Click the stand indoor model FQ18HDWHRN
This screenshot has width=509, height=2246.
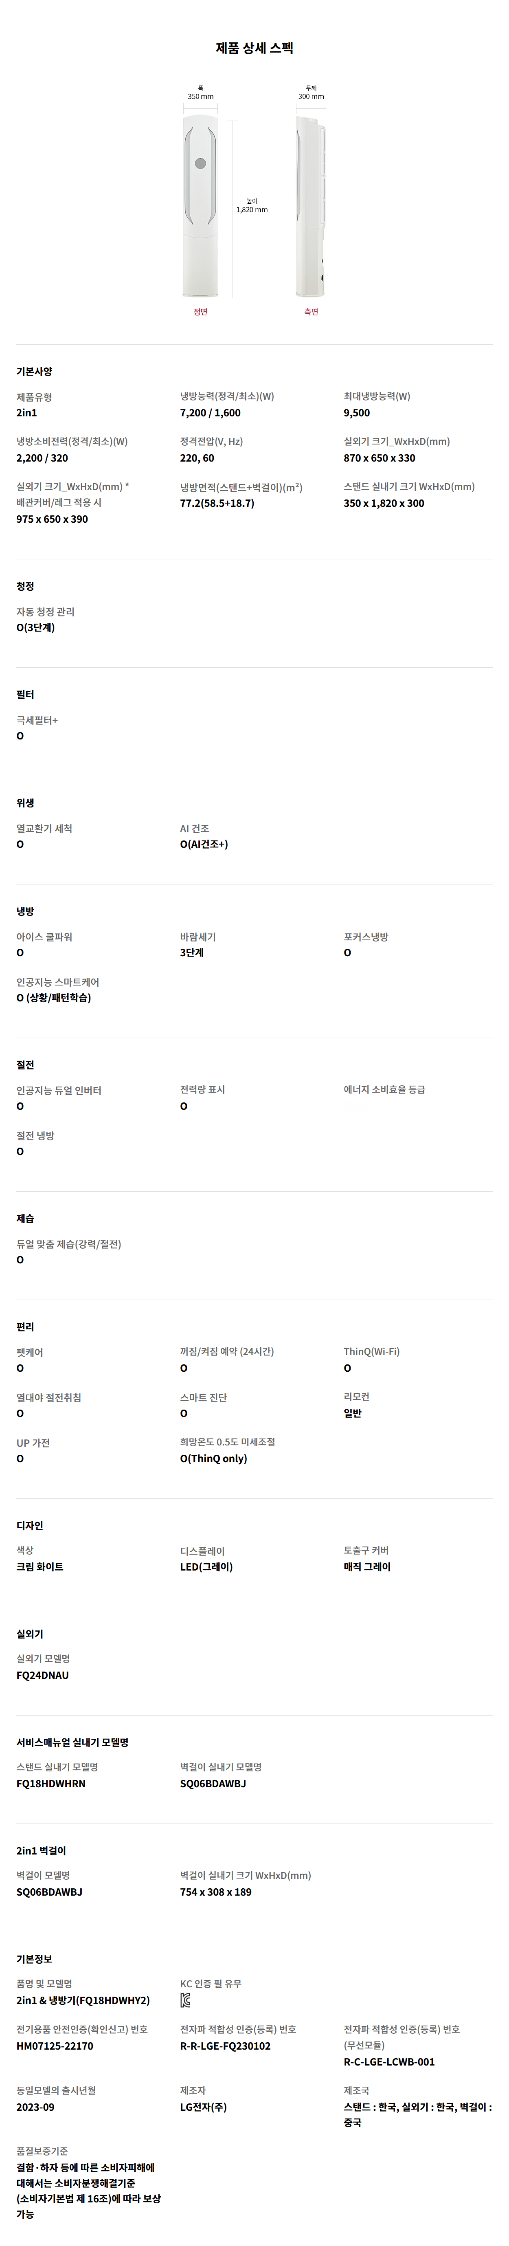50,1783
